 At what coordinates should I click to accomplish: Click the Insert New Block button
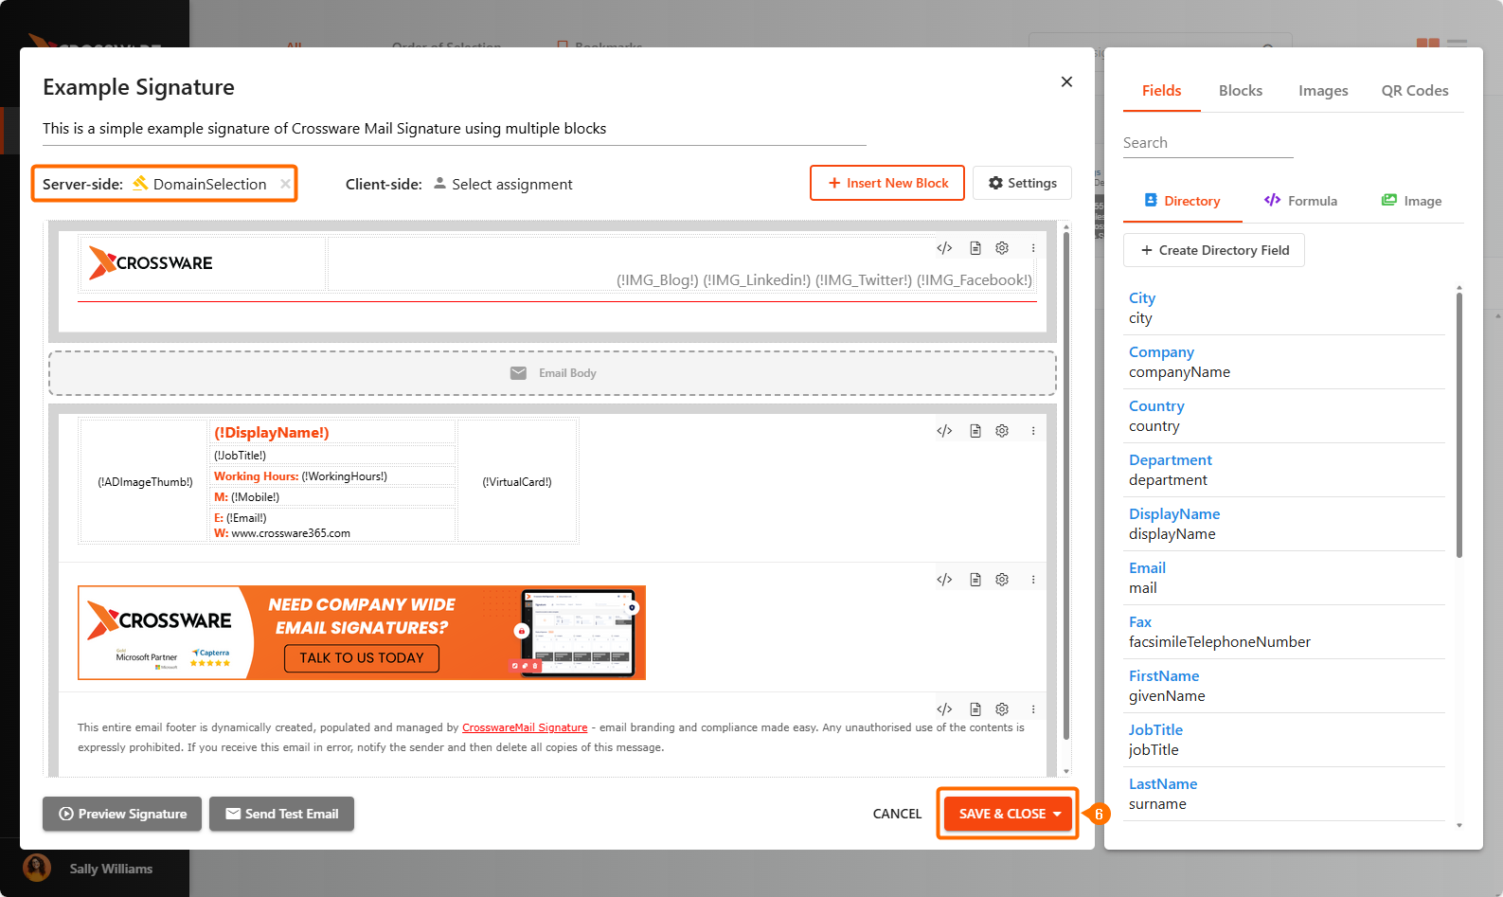coord(887,183)
